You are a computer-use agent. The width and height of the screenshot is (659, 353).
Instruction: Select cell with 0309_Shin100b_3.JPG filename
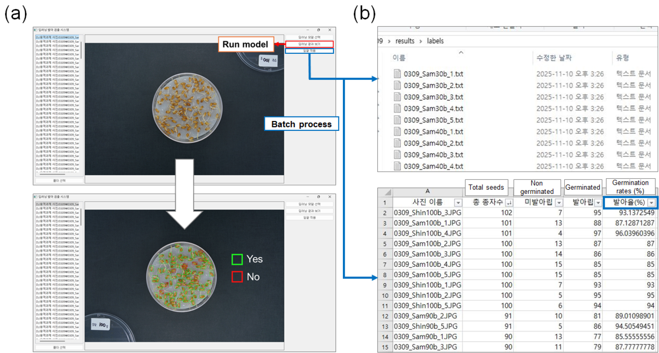pos(427,213)
